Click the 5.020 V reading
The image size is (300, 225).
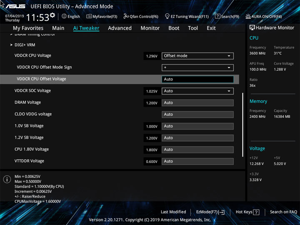tap(280, 164)
